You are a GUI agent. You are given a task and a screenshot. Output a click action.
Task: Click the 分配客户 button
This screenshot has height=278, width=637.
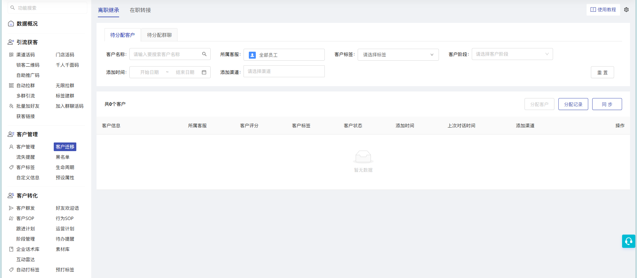click(539, 104)
